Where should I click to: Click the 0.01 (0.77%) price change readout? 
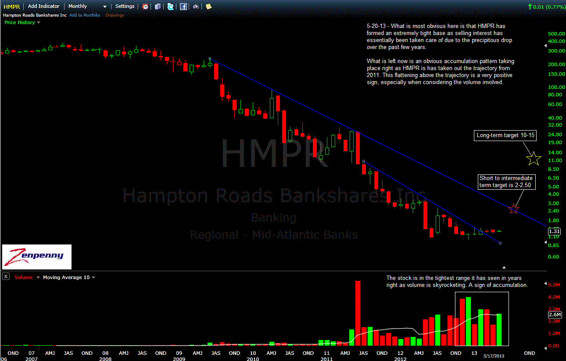pyautogui.click(x=546, y=7)
